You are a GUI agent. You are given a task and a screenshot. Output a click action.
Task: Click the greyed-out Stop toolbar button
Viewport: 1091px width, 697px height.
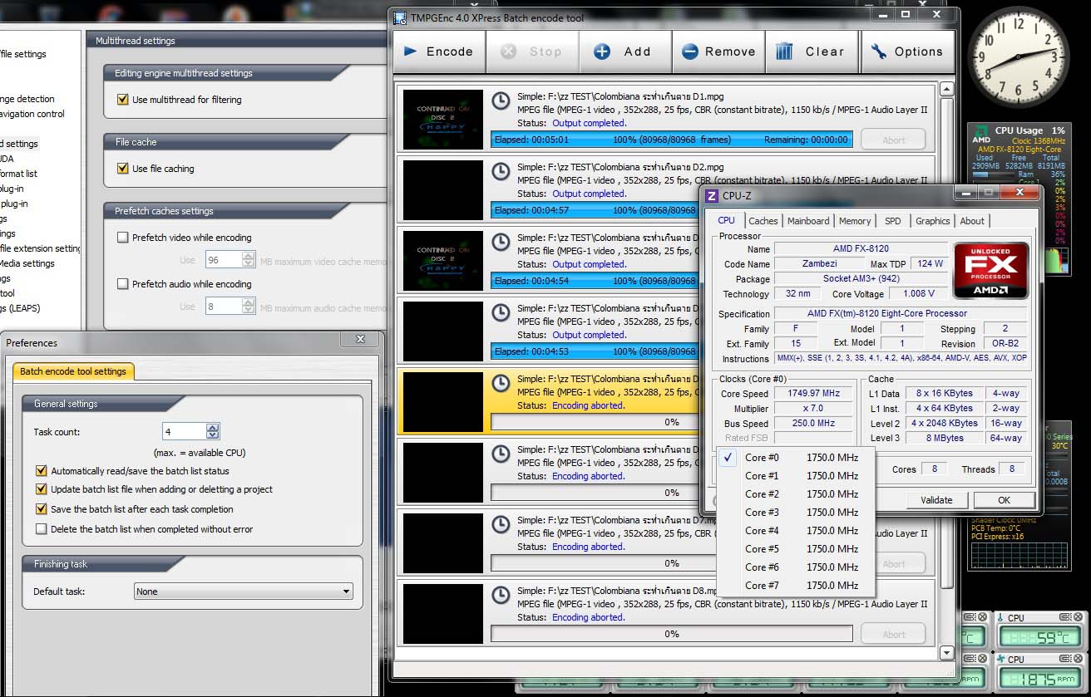(532, 52)
